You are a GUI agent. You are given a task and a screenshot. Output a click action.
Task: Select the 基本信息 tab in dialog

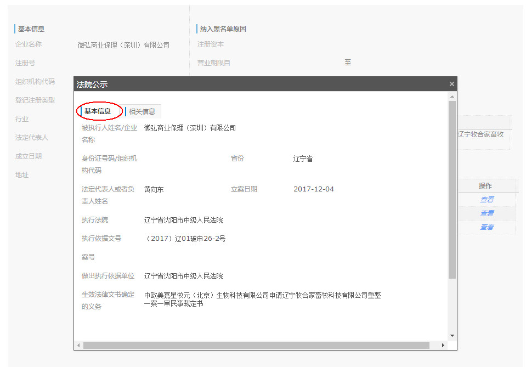tap(97, 111)
